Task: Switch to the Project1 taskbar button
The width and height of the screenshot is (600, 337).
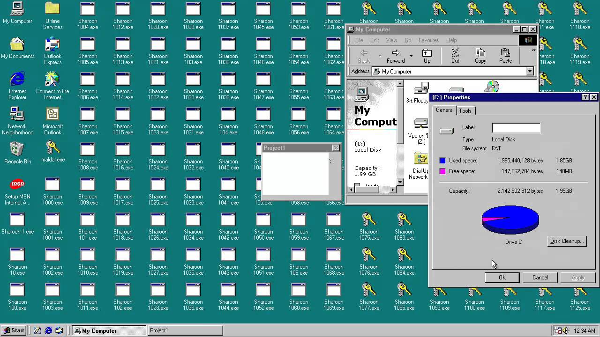Action: pos(185,330)
